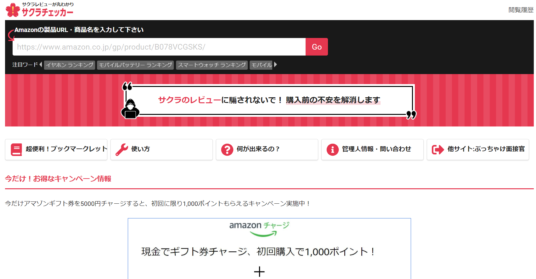Click the question mark icon

tap(227, 150)
